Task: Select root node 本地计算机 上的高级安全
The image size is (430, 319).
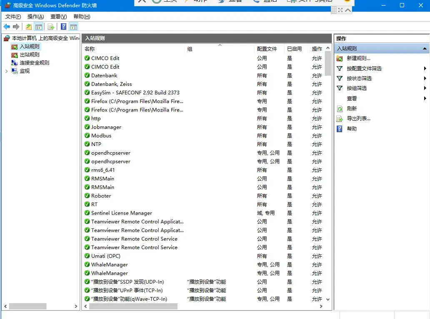Action: pos(45,38)
